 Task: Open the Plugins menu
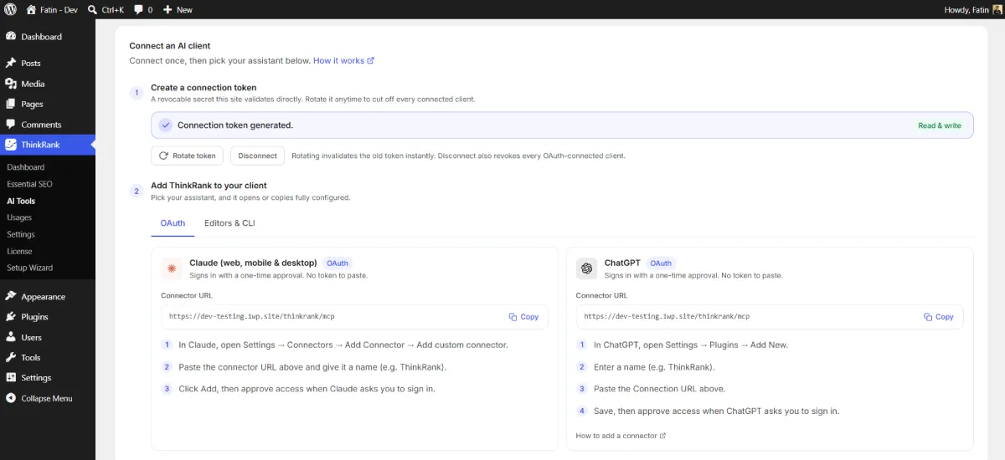coord(48,317)
